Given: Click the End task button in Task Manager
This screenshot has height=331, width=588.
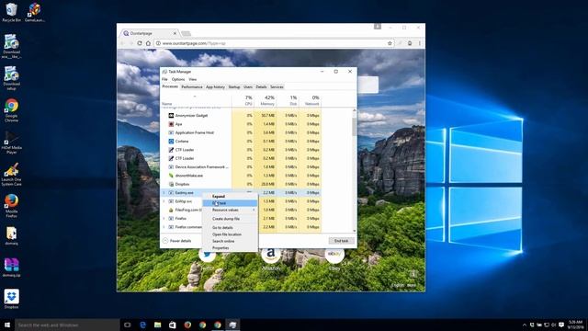Looking at the screenshot, I should 341,241.
